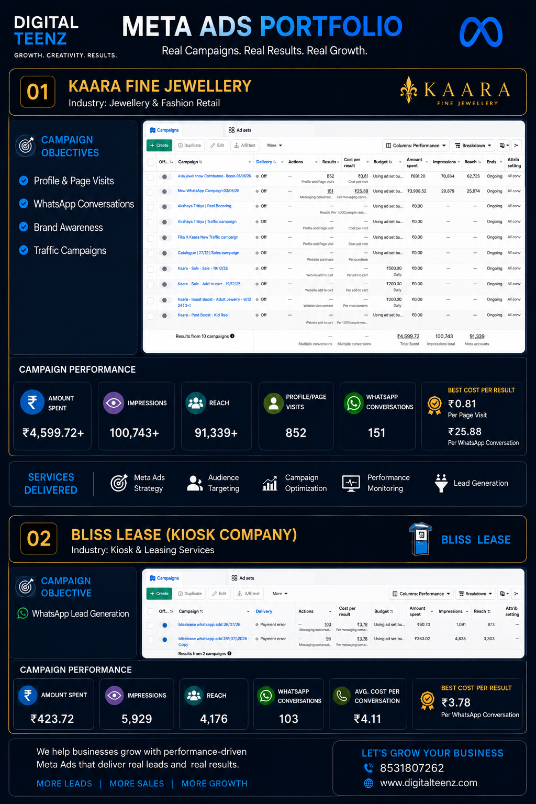Click the rupee icon on Kaara Amount Spent card
The image size is (536, 804).
pyautogui.click(x=32, y=403)
